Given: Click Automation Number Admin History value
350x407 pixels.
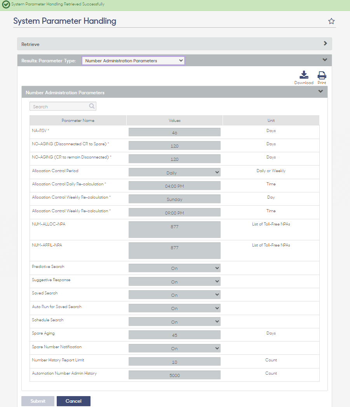Looking at the screenshot, I should pos(174,375).
